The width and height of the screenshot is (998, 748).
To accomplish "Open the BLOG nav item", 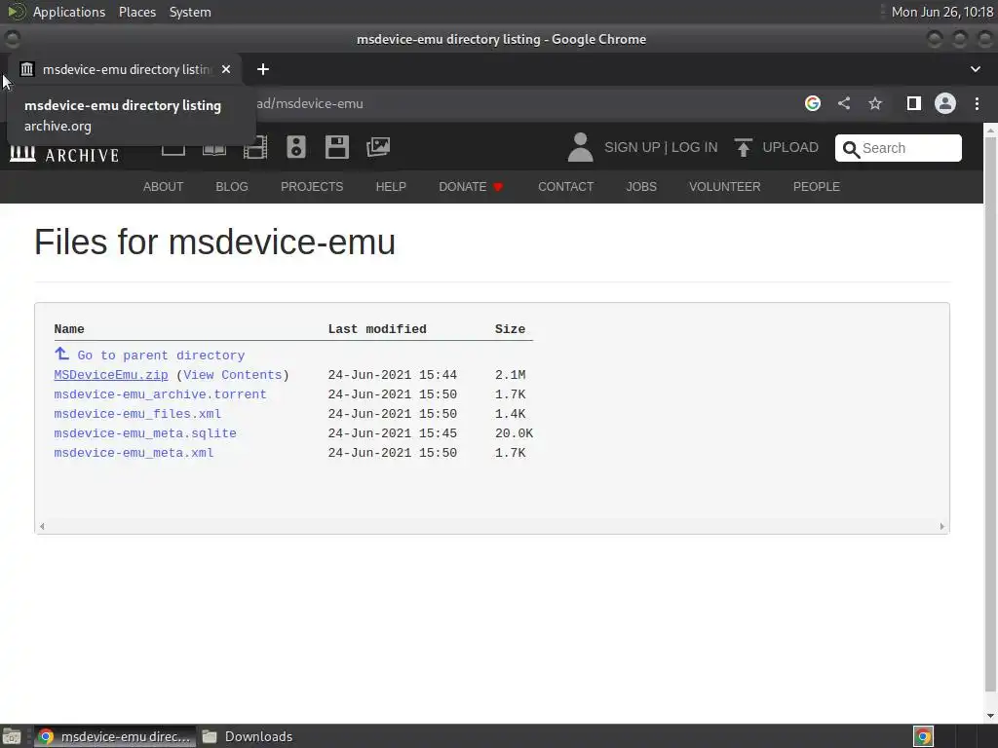I will click(232, 186).
